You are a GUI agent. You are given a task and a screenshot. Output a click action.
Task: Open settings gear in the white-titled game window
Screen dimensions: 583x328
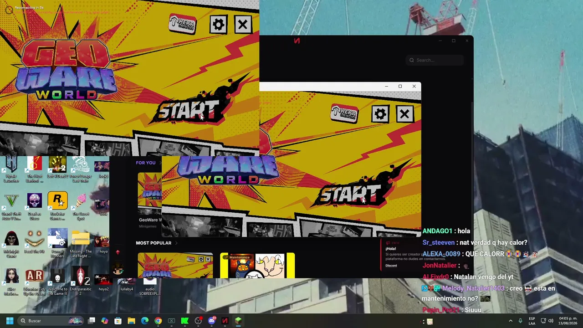[x=380, y=114]
